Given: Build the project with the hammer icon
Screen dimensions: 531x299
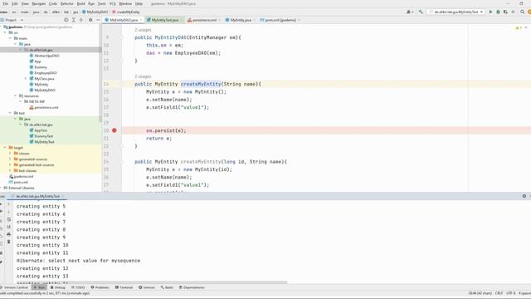Looking at the screenshot, I should [421, 12].
